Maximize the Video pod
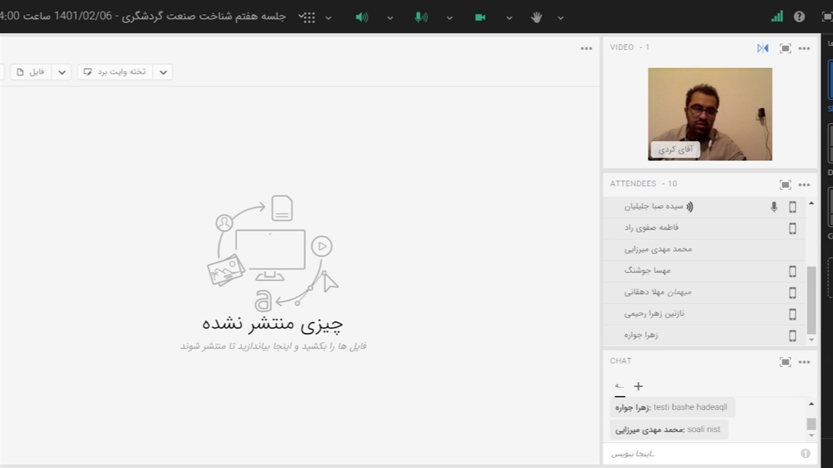Screen dimensions: 833x468 (785, 48)
